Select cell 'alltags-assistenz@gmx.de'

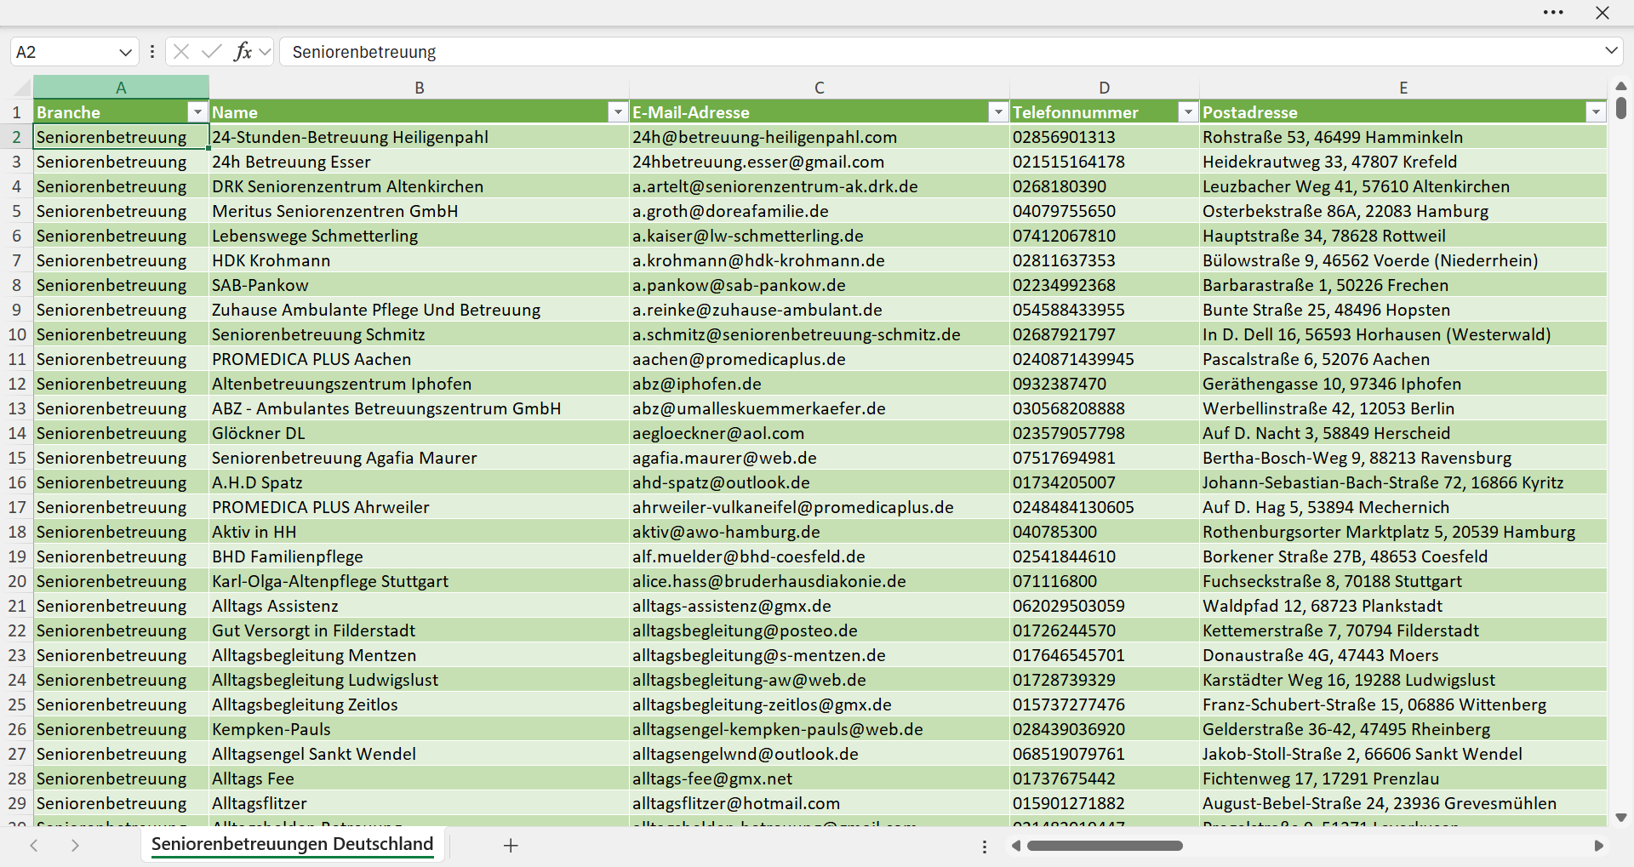(x=820, y=606)
